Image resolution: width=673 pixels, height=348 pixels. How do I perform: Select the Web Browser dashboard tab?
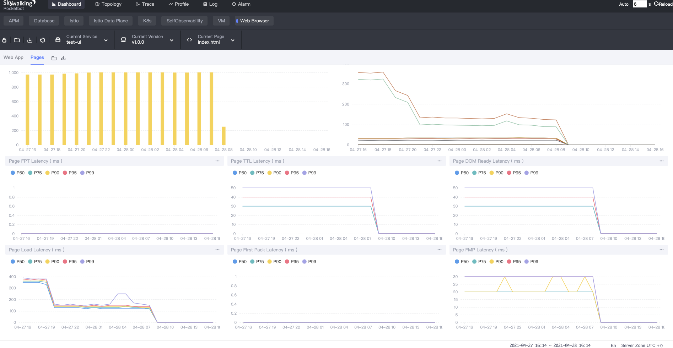254,21
